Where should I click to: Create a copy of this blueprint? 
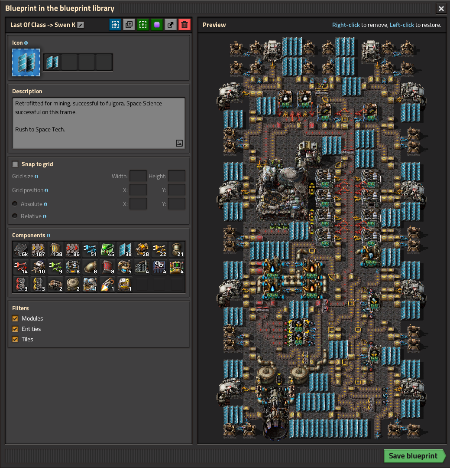click(x=129, y=25)
